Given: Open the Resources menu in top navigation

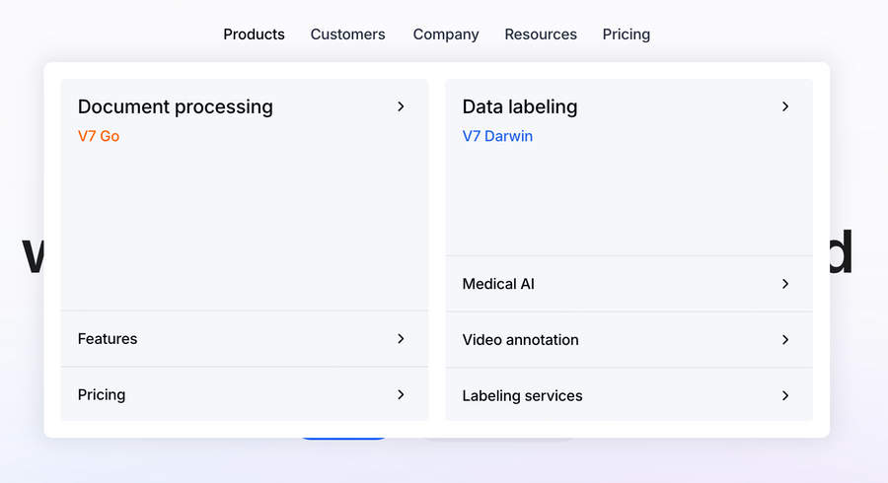Looking at the screenshot, I should 541,34.
